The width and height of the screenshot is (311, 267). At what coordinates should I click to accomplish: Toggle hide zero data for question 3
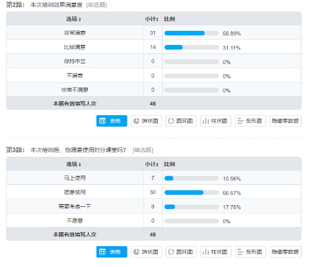pyautogui.click(x=285, y=252)
